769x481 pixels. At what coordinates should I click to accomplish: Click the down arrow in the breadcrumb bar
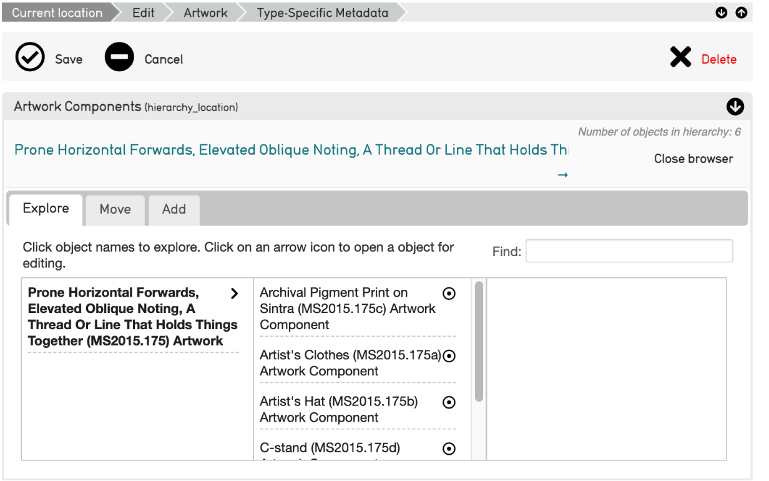coord(722,12)
